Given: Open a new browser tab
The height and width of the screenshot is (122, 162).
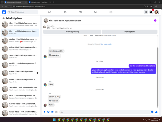Looking at the screenshot, I should (x=53, y=2).
